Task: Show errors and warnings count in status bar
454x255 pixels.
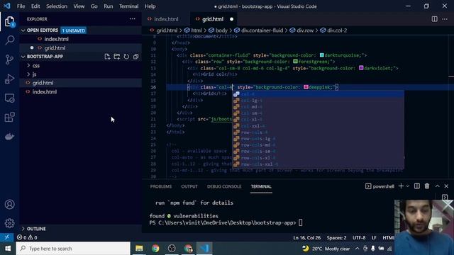Action: (27, 237)
